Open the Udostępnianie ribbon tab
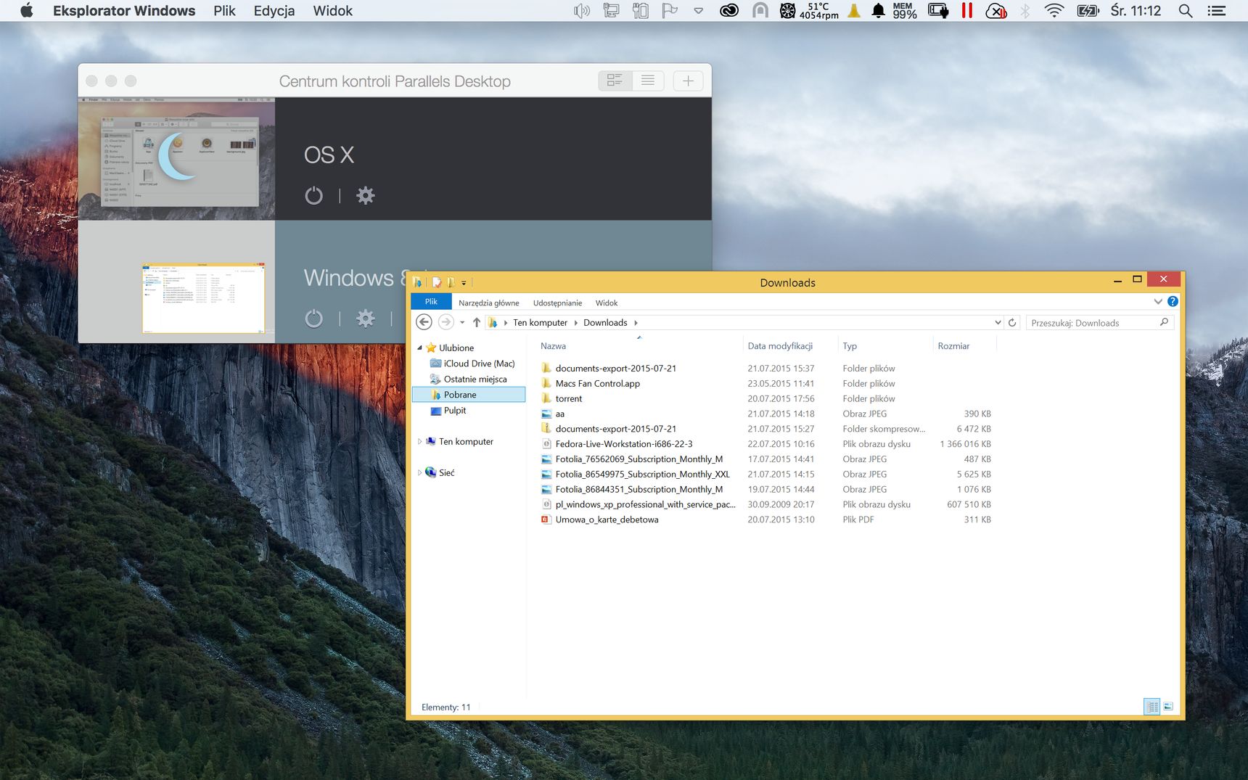Viewport: 1248px width, 780px height. [557, 303]
